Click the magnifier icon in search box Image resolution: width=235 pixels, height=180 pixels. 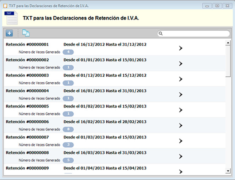tap(161, 34)
